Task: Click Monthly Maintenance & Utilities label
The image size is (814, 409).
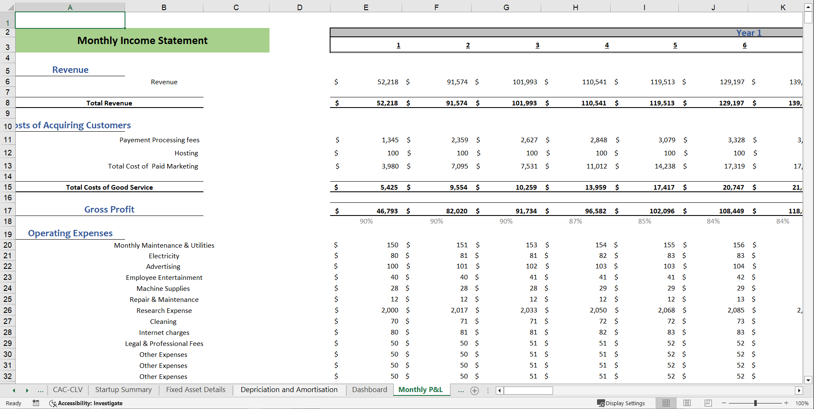Action: [x=164, y=245]
